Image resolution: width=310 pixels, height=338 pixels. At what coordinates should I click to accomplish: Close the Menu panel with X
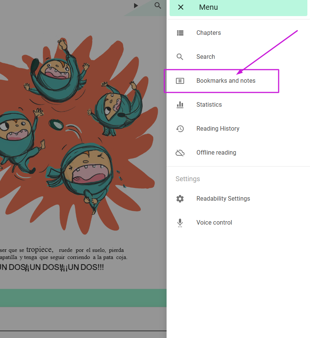pos(181,7)
